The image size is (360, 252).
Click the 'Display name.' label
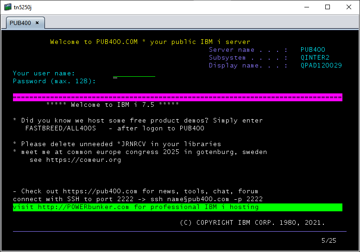[x=235, y=66]
